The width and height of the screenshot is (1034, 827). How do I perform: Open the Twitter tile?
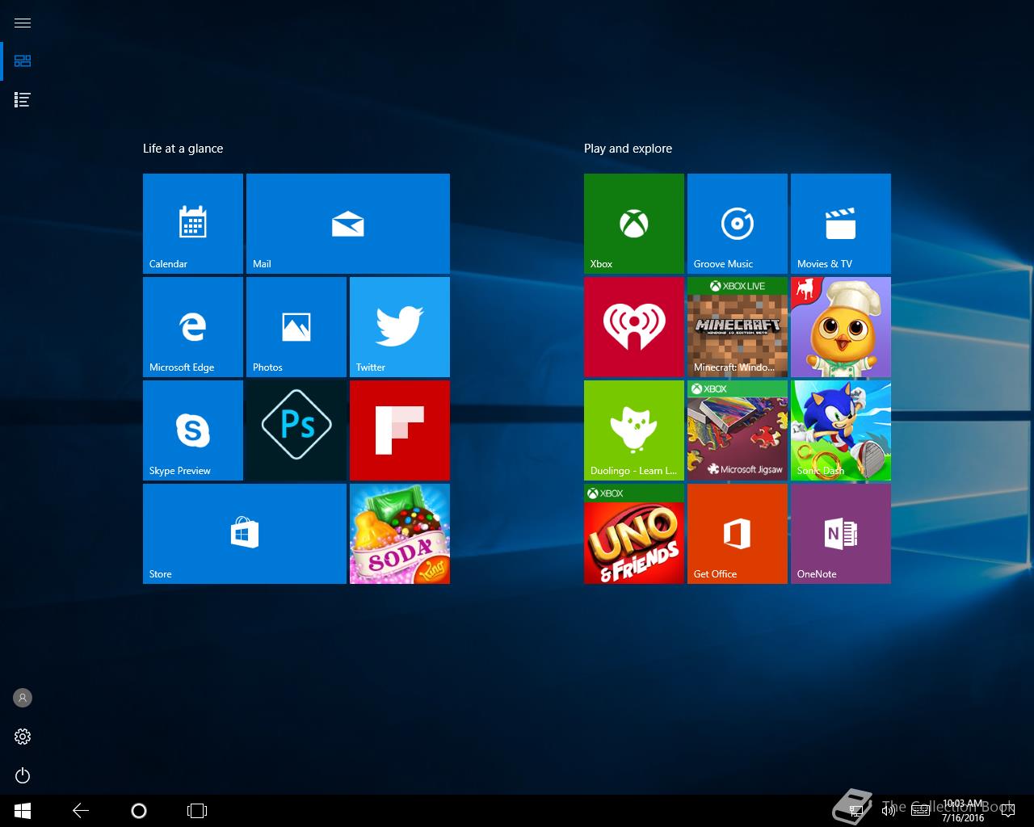(400, 327)
